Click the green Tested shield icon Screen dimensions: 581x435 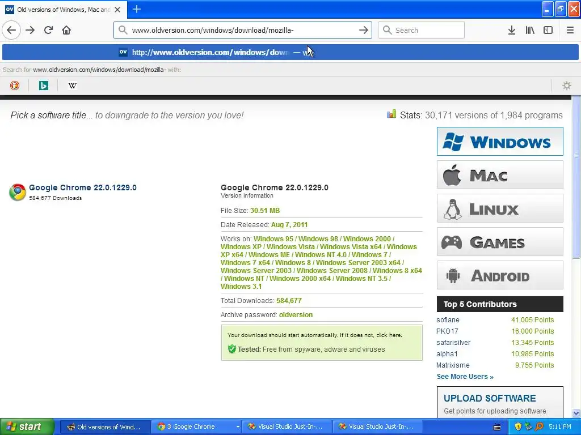pyautogui.click(x=232, y=349)
